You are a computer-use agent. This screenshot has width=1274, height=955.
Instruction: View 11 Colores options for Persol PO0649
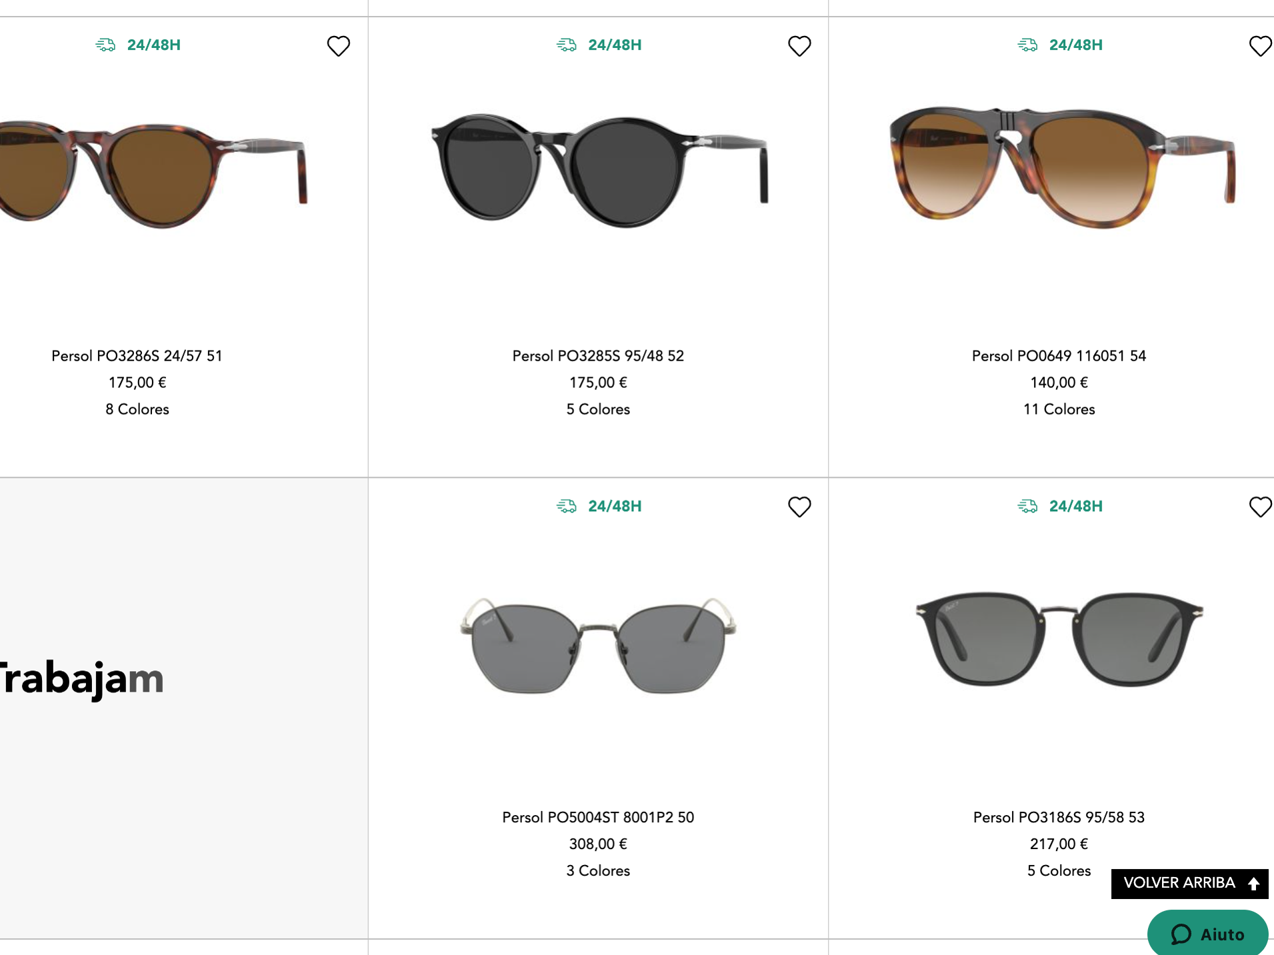(x=1059, y=409)
